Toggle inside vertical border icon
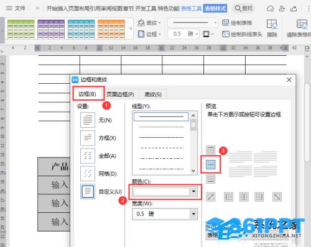311x247 pixels. click(244, 197)
